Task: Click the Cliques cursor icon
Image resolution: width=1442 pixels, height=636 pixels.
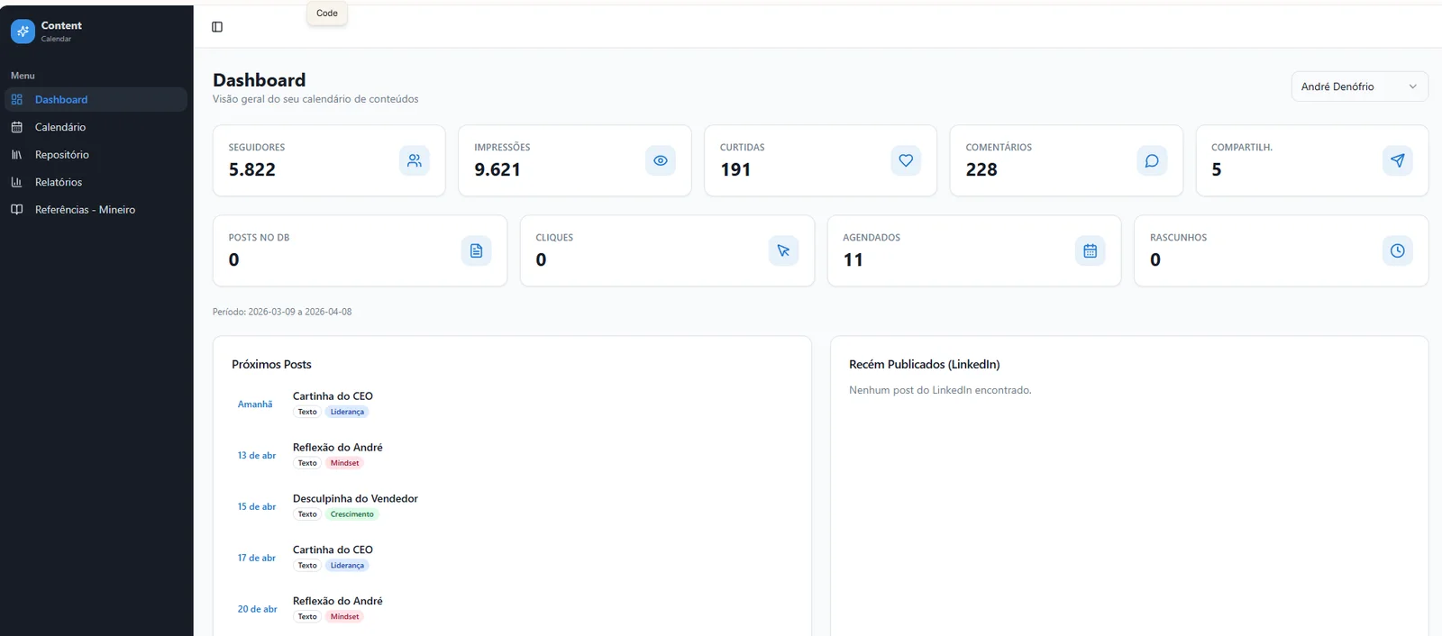Action: (783, 250)
